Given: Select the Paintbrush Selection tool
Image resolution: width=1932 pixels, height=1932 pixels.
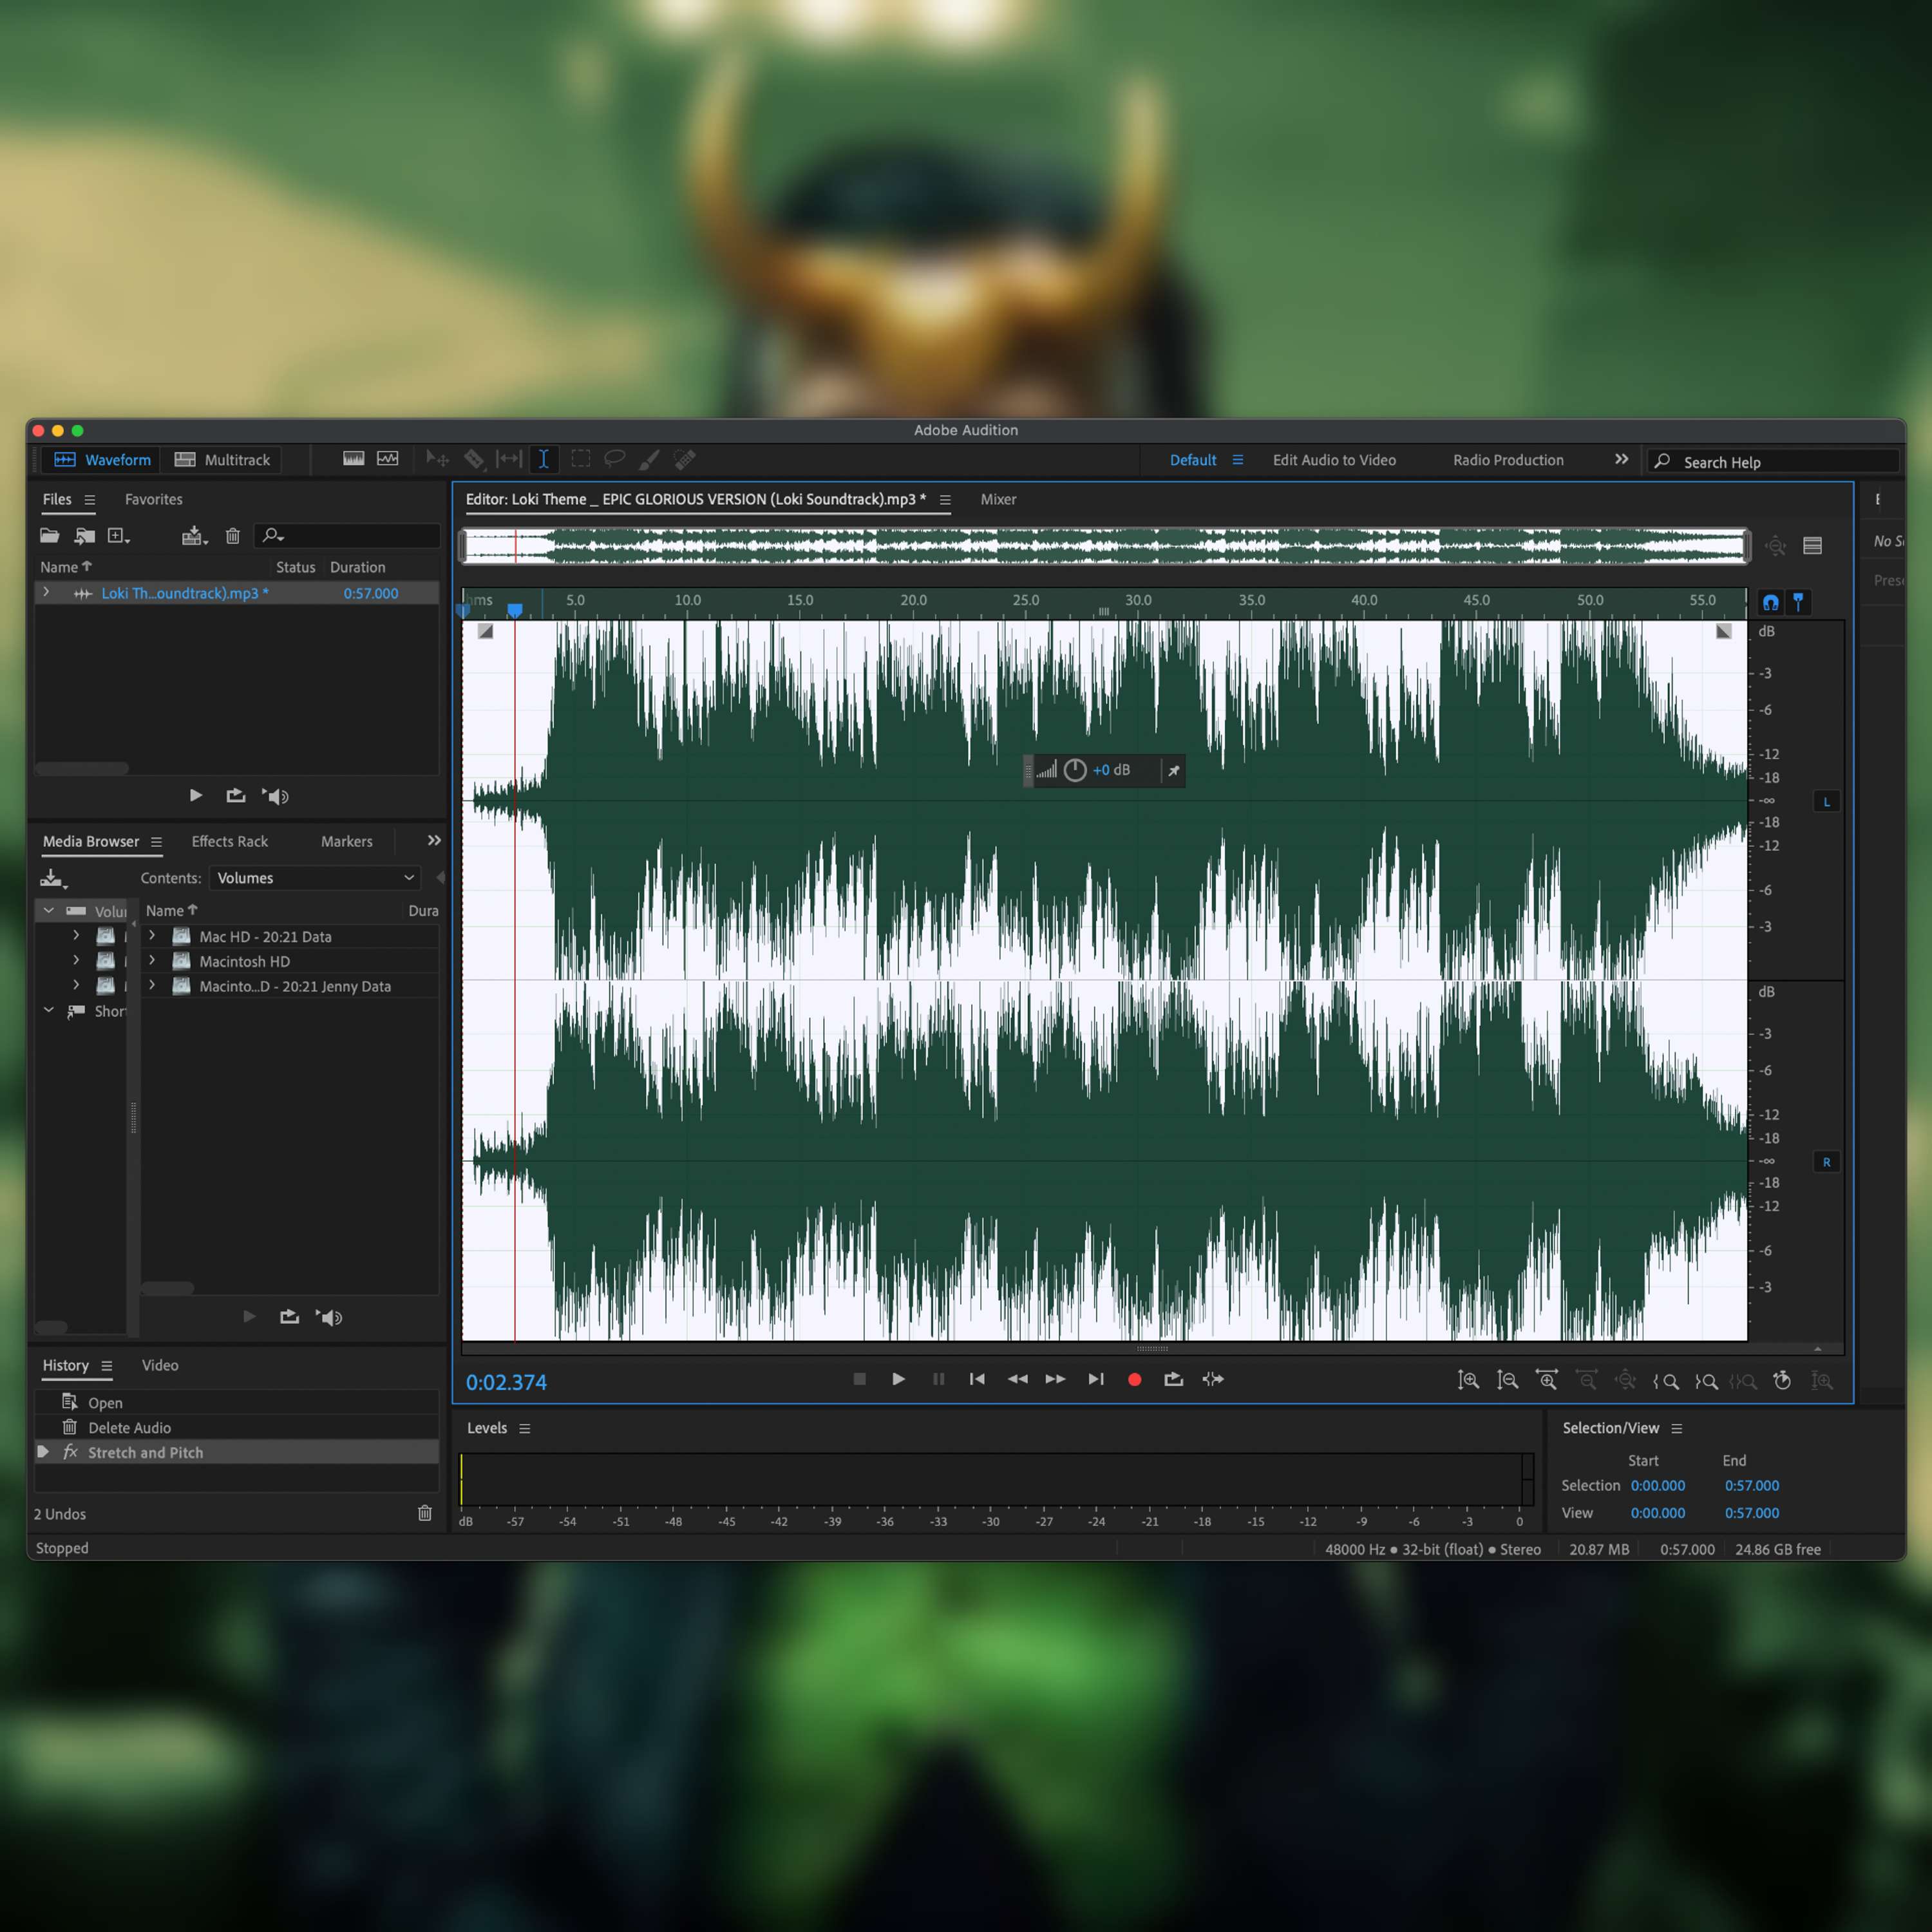Looking at the screenshot, I should click(649, 459).
